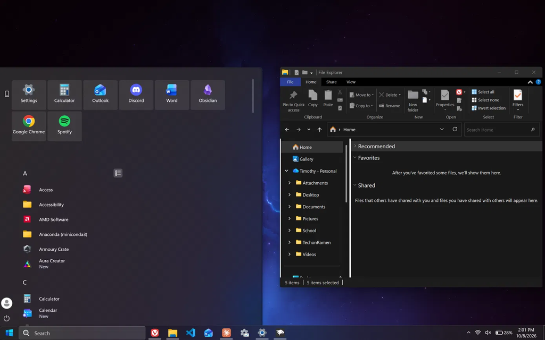The width and height of the screenshot is (545, 340).
Task: Click the Properties ribbon button
Action: coord(445,100)
